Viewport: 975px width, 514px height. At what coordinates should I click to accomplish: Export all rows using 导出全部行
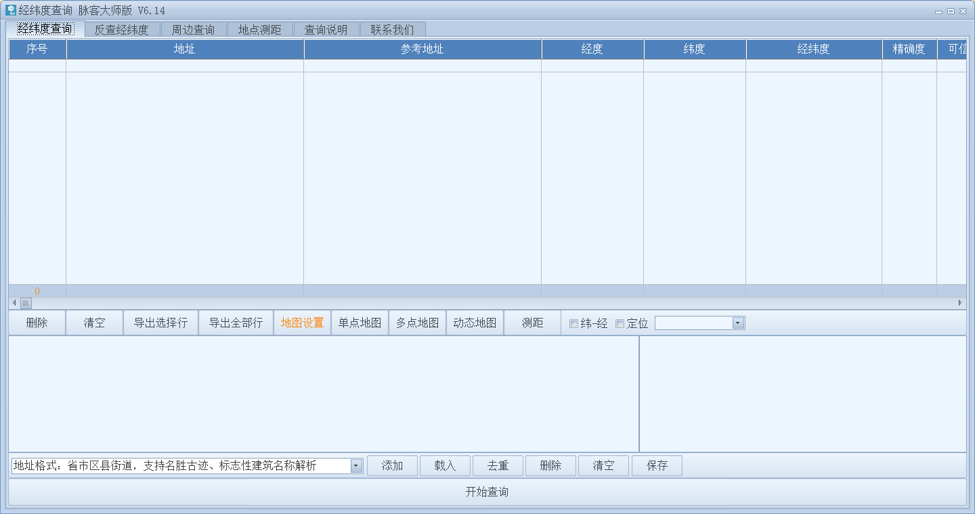(x=236, y=323)
